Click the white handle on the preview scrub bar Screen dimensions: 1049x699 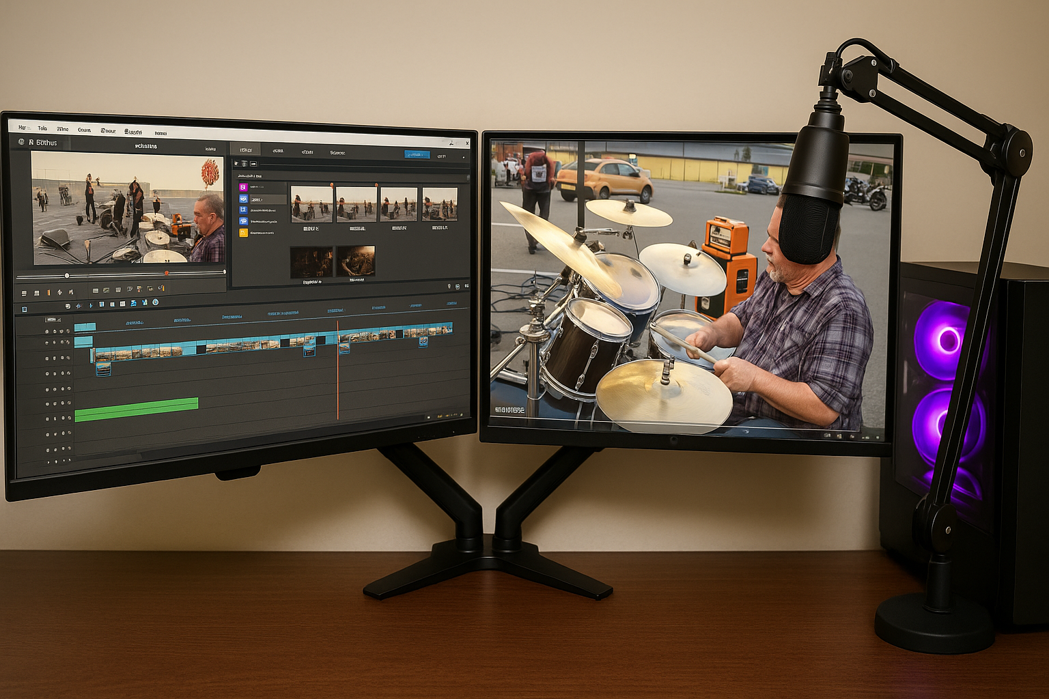click(67, 275)
